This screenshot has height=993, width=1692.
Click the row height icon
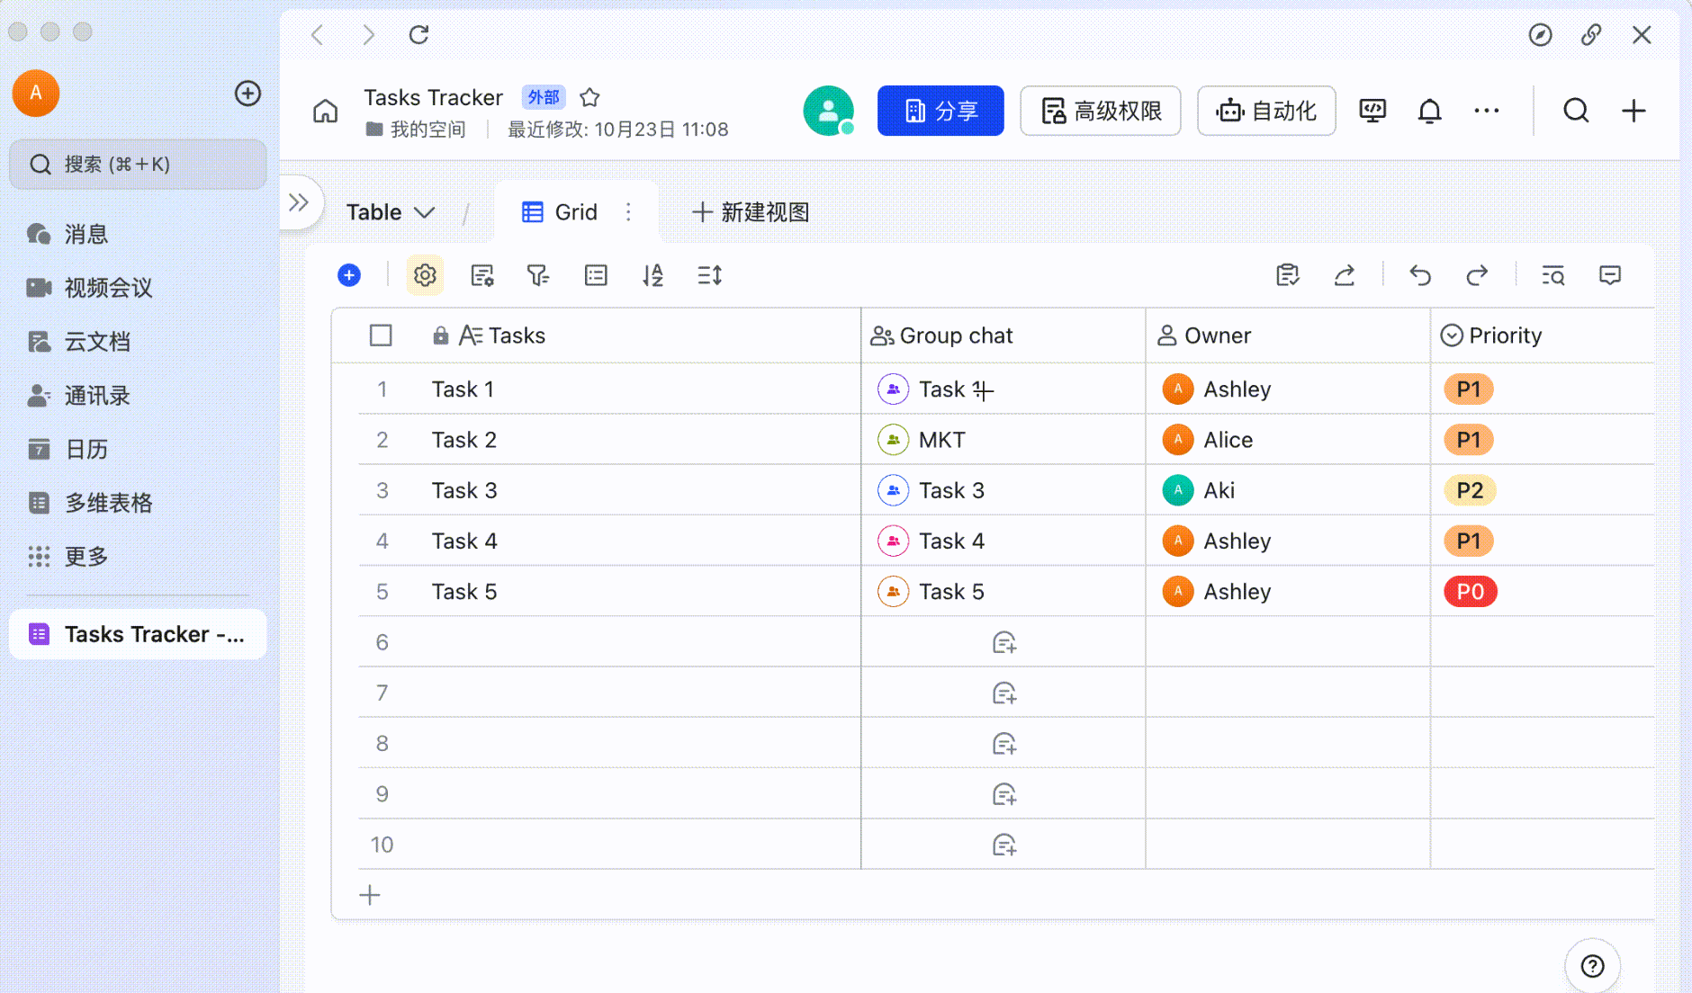[x=709, y=275]
